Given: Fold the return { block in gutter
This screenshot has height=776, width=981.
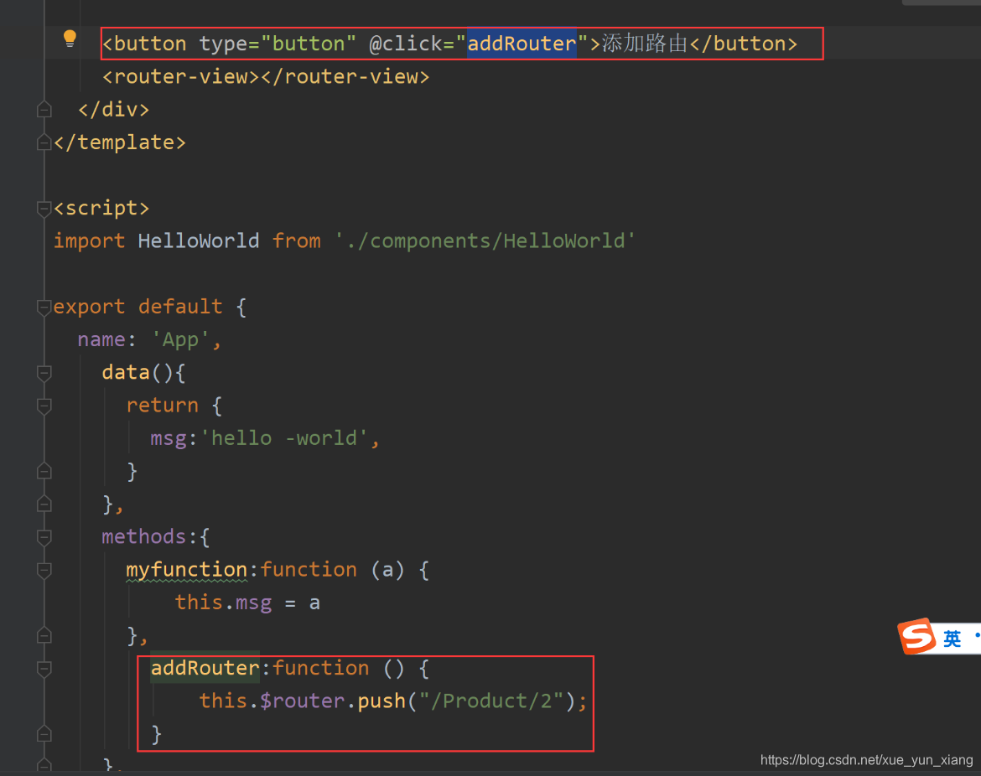Looking at the screenshot, I should tap(44, 406).
